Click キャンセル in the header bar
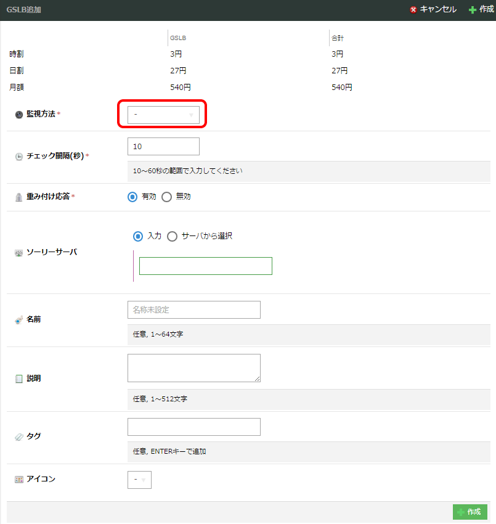Viewport: 496px width, 524px height. (433, 10)
